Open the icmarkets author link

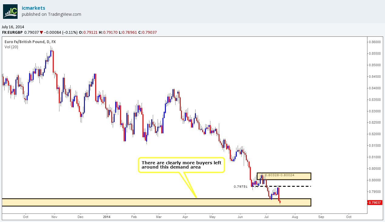click(34, 8)
